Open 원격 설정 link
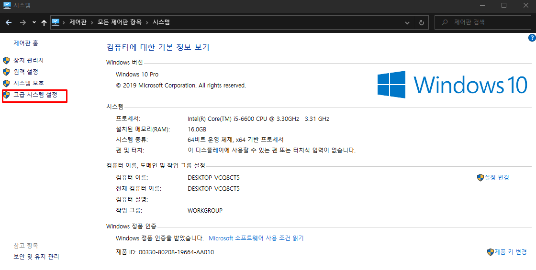 click(26, 72)
